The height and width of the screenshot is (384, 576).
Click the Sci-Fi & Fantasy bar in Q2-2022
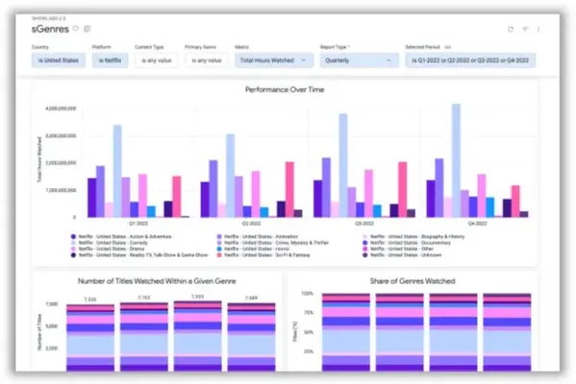289,190
